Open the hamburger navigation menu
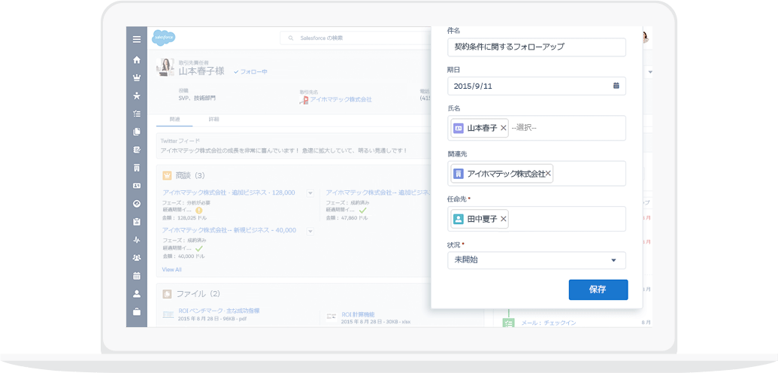 [137, 39]
